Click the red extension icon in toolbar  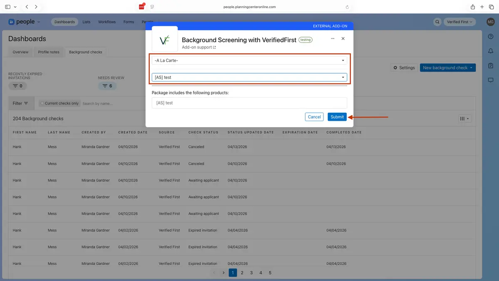142,7
